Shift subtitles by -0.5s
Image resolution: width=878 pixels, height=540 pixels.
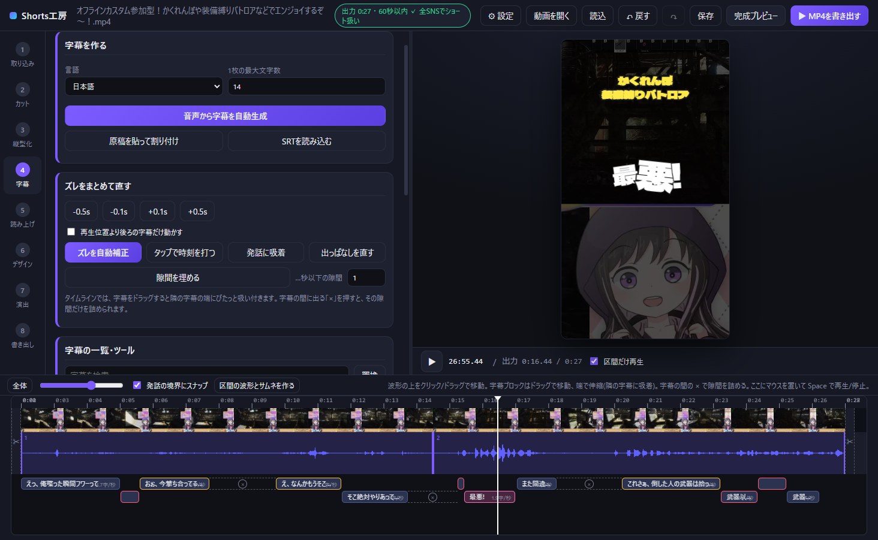[81, 212]
